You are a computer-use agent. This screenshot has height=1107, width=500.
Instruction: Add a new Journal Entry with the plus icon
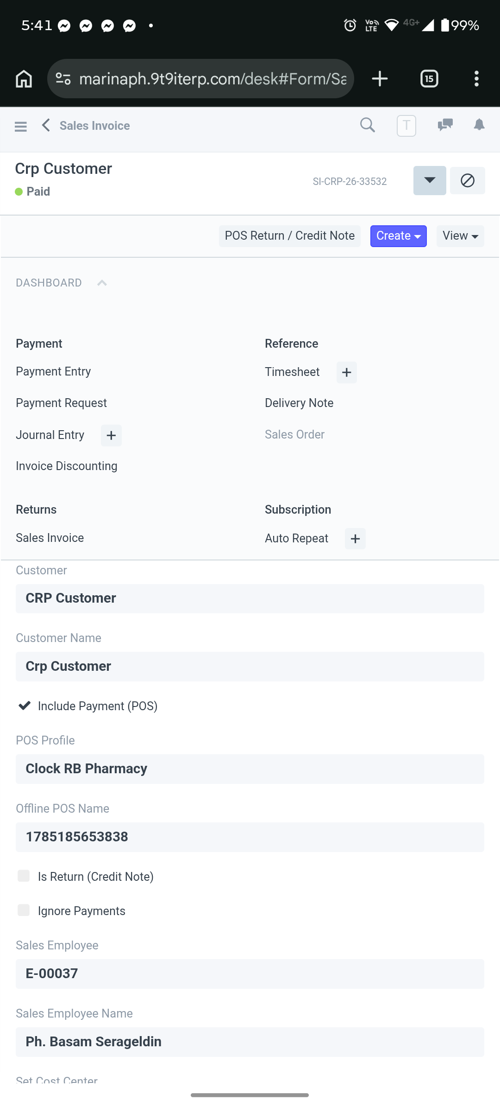pos(111,435)
